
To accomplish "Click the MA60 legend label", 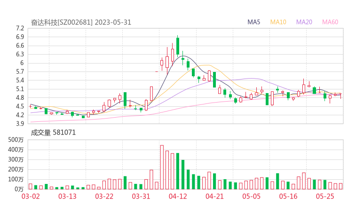I will (x=330, y=22).
